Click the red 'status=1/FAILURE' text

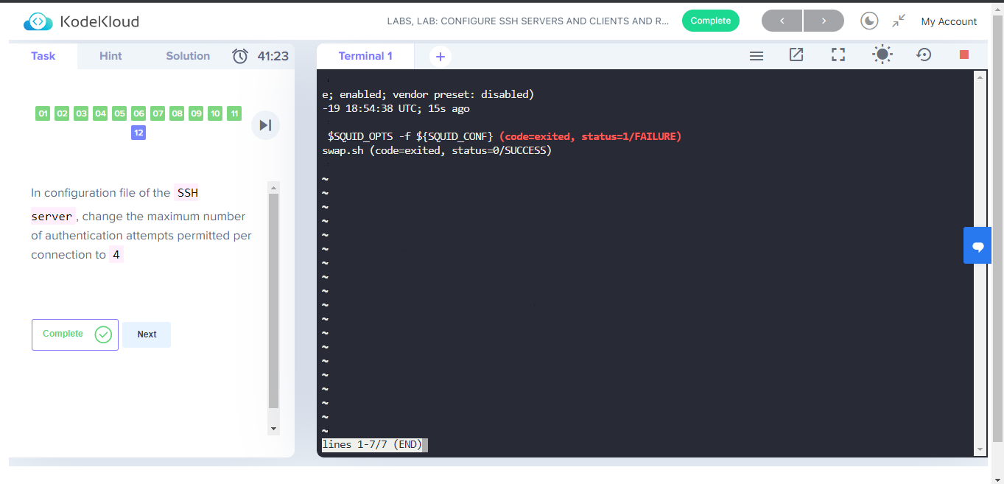(631, 137)
